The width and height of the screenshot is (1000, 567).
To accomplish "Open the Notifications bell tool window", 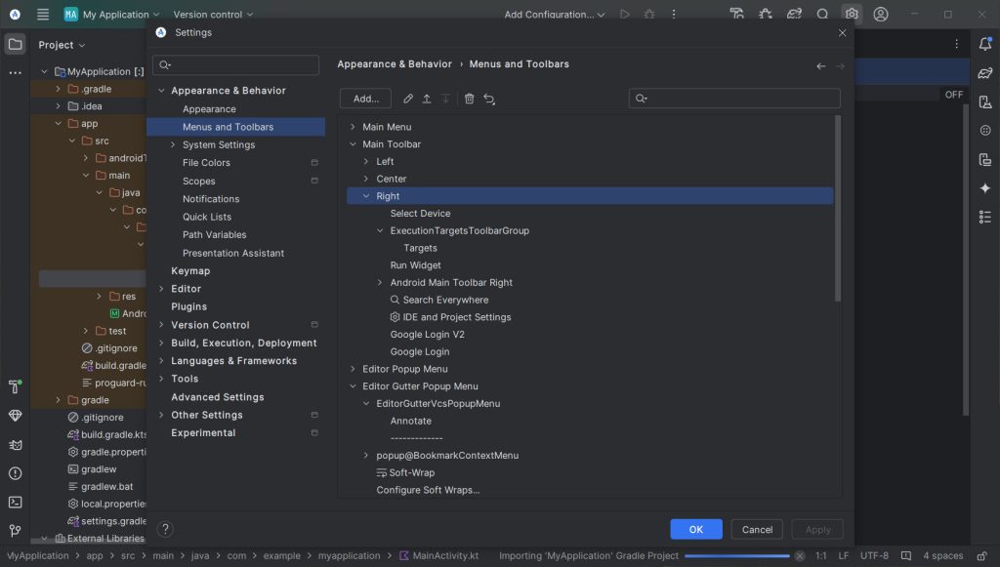I will pos(985,44).
